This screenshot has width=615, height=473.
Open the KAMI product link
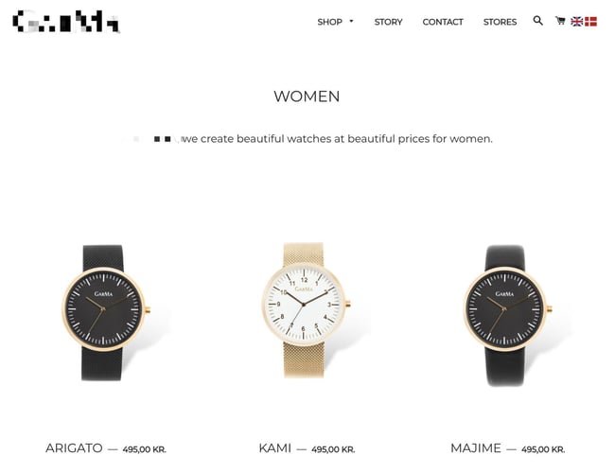click(275, 447)
